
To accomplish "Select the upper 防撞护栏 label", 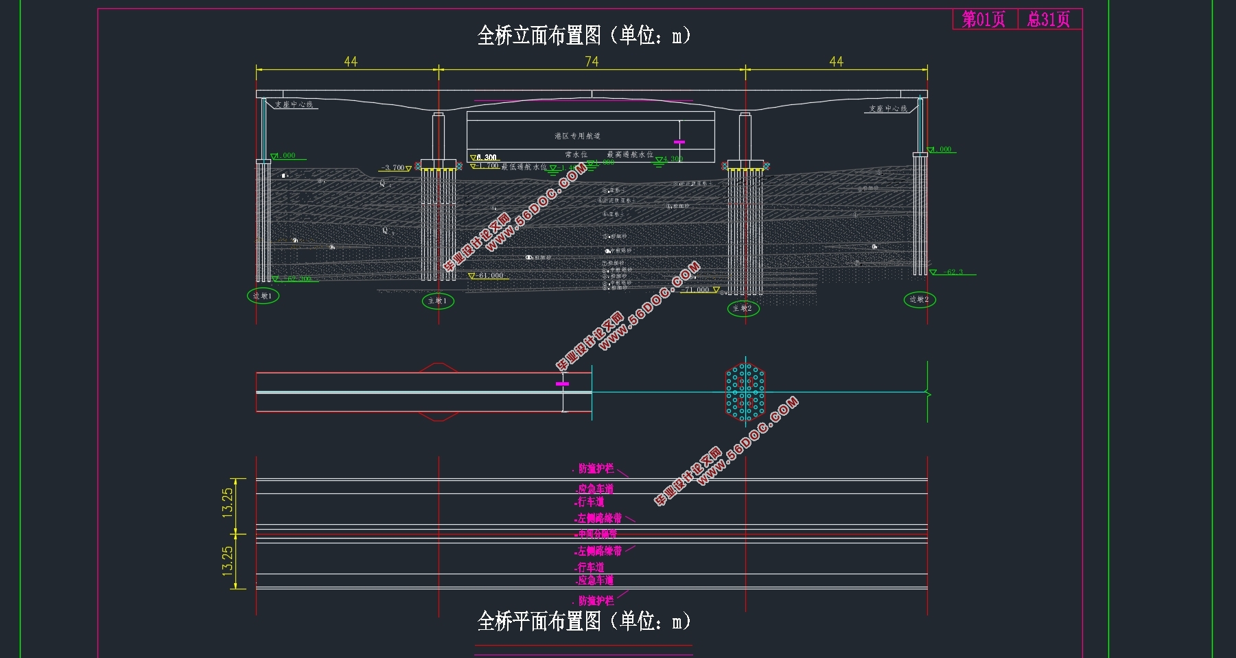I will click(x=596, y=469).
